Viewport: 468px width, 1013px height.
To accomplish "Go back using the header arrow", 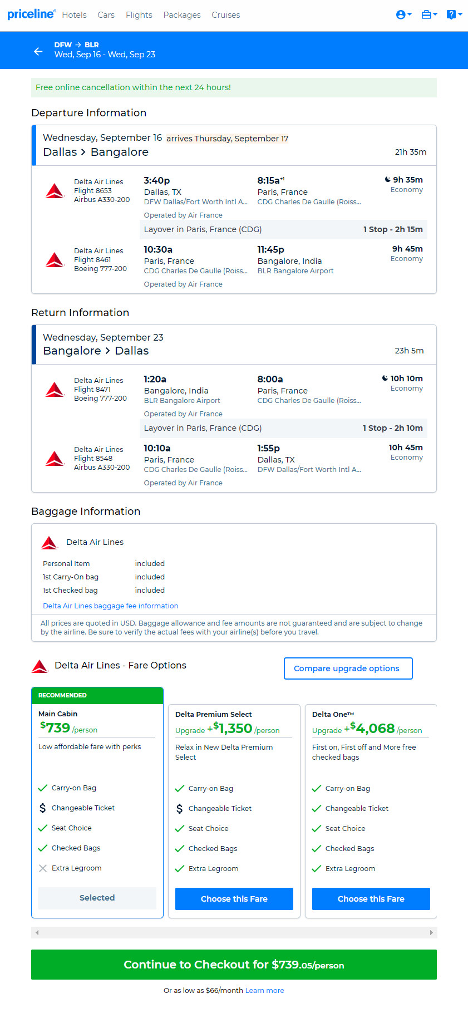I will coord(38,51).
